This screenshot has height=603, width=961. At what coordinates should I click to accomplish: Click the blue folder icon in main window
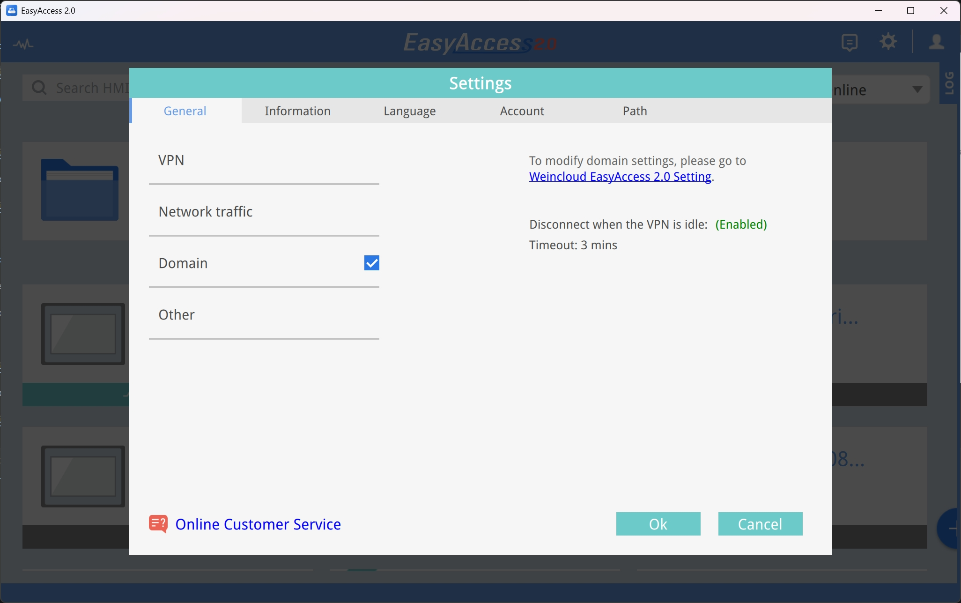pos(80,190)
